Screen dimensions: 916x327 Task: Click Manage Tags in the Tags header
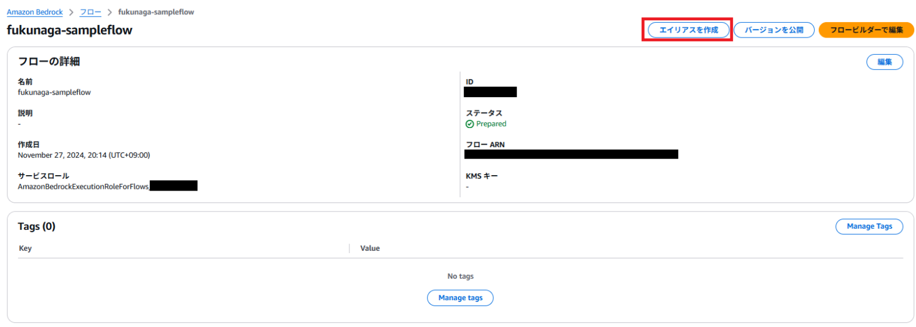(869, 226)
